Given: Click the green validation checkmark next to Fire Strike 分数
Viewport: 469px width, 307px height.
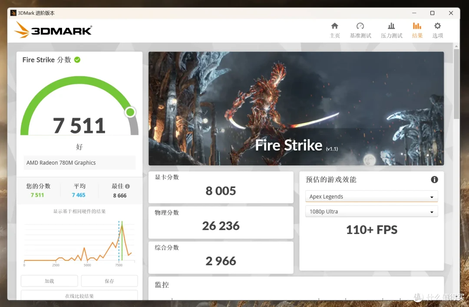Looking at the screenshot, I should pos(77,60).
